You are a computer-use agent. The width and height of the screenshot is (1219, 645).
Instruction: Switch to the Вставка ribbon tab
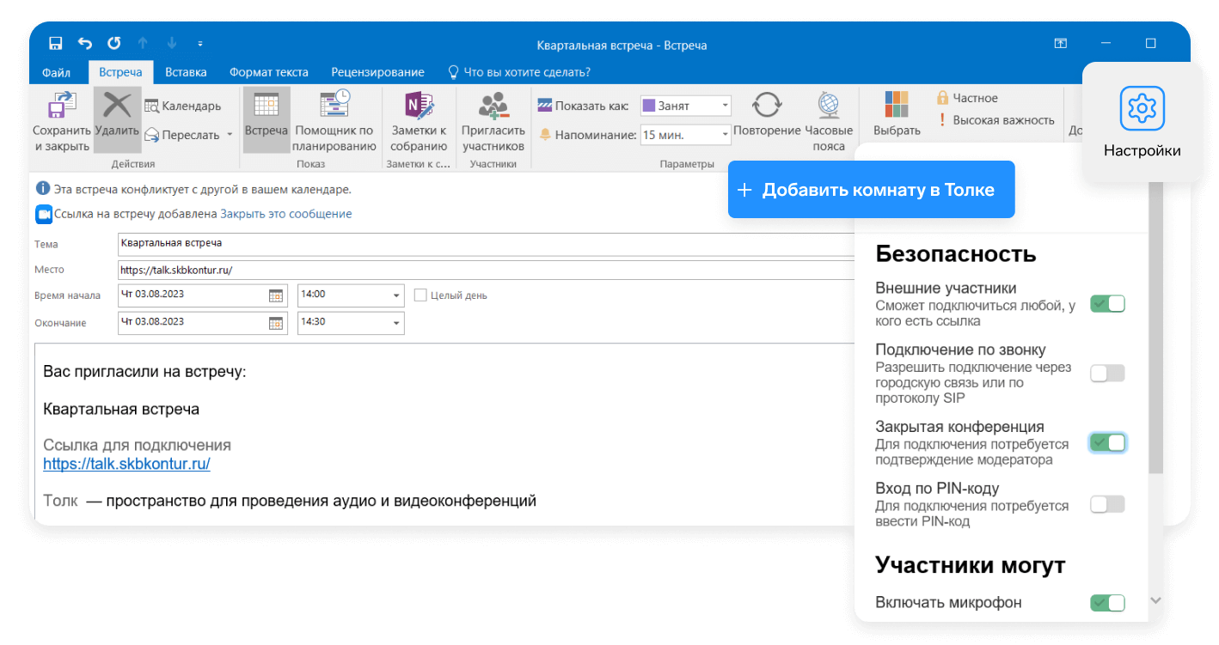click(186, 72)
